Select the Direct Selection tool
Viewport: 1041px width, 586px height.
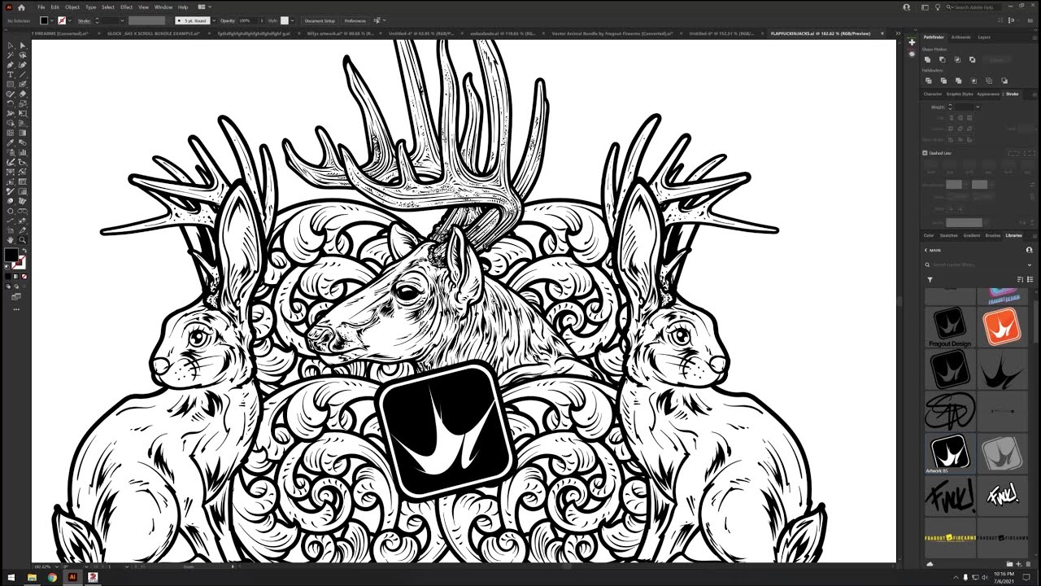coord(22,46)
